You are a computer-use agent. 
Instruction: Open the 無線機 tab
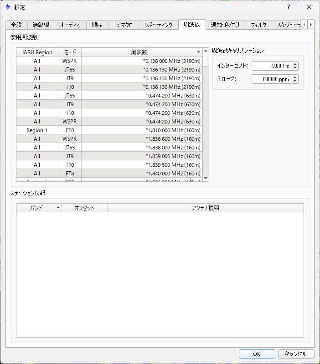(41, 25)
